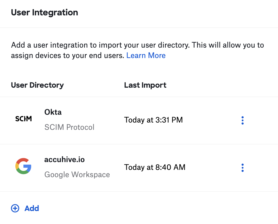Screen dimensions: 278x224
Task: Click the SCIM logo icon
Action: click(x=23, y=119)
